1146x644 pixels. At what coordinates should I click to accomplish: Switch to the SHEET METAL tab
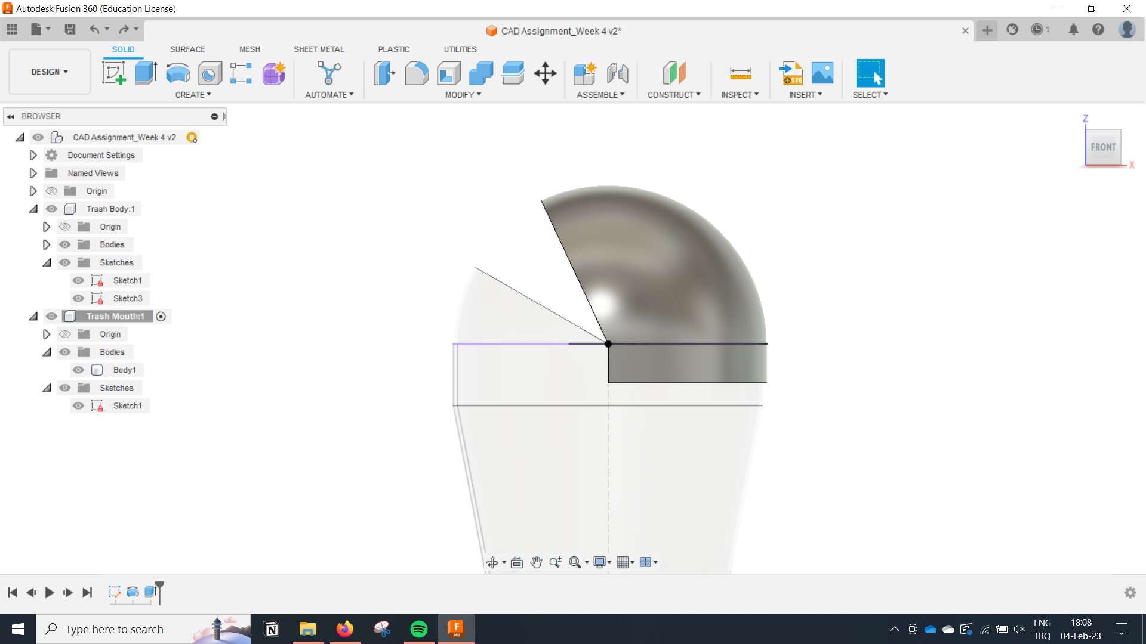[x=319, y=49]
